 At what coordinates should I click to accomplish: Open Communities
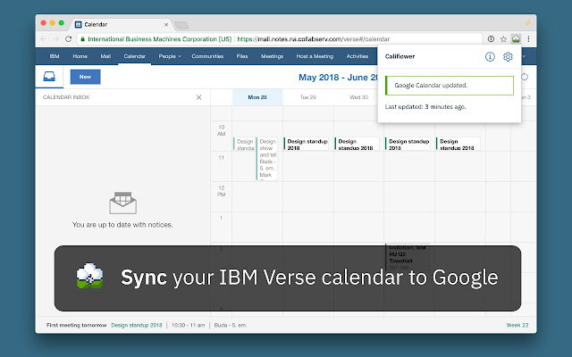pos(207,56)
